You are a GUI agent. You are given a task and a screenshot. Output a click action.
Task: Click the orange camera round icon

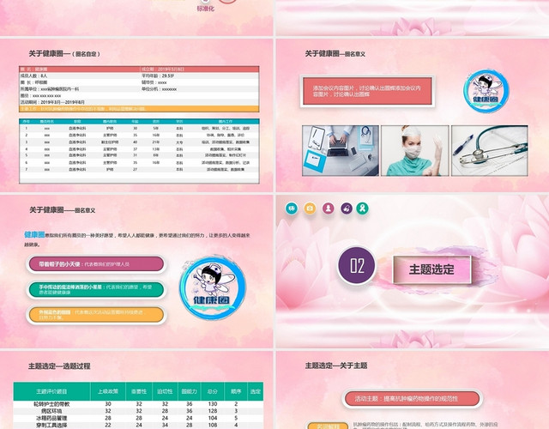310,208
